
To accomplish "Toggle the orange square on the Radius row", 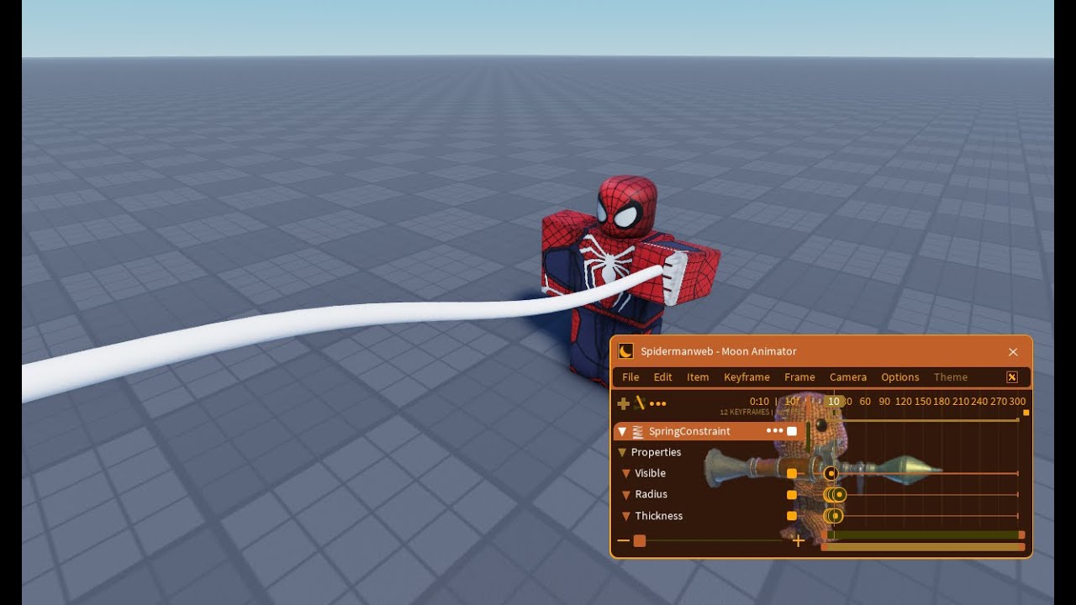I will coord(792,494).
